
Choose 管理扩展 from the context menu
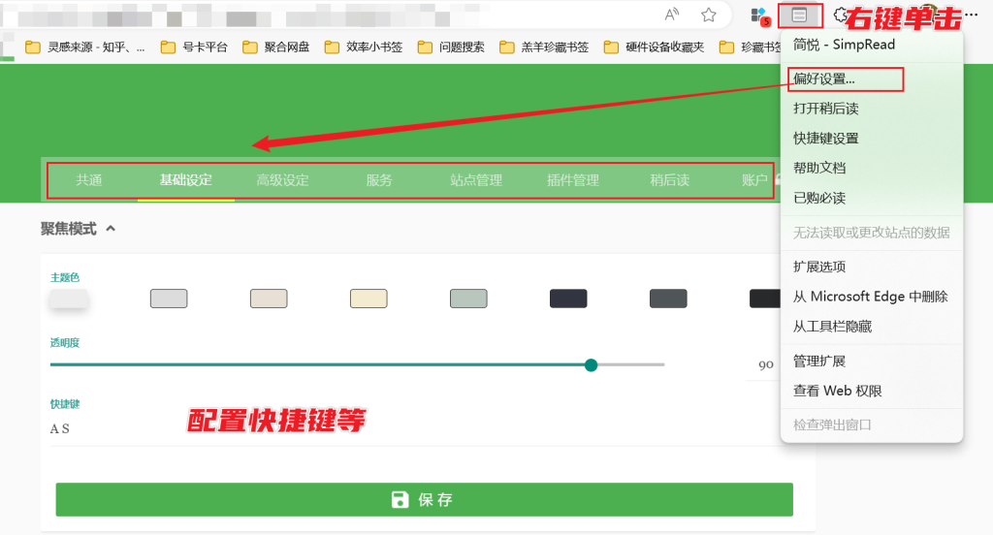(872, 361)
